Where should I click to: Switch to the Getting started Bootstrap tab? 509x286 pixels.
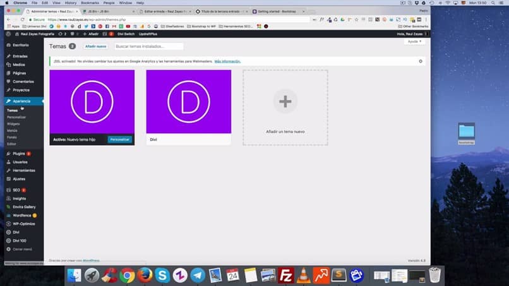click(278, 11)
